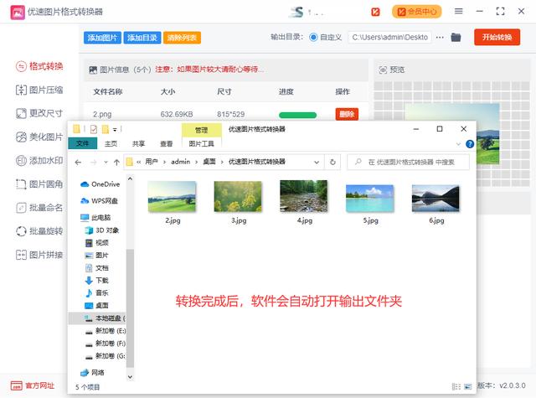Open 图片压缩 in converter sidebar
The height and width of the screenshot is (398, 536).
[x=39, y=90]
